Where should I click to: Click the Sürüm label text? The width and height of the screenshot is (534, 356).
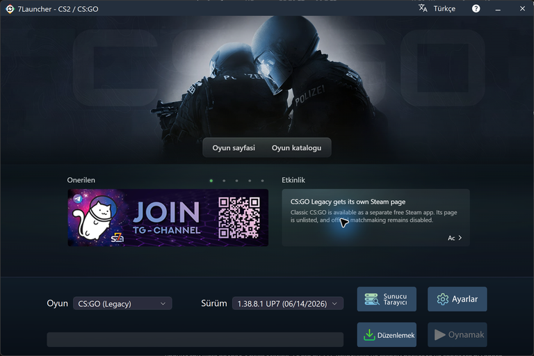click(x=214, y=303)
